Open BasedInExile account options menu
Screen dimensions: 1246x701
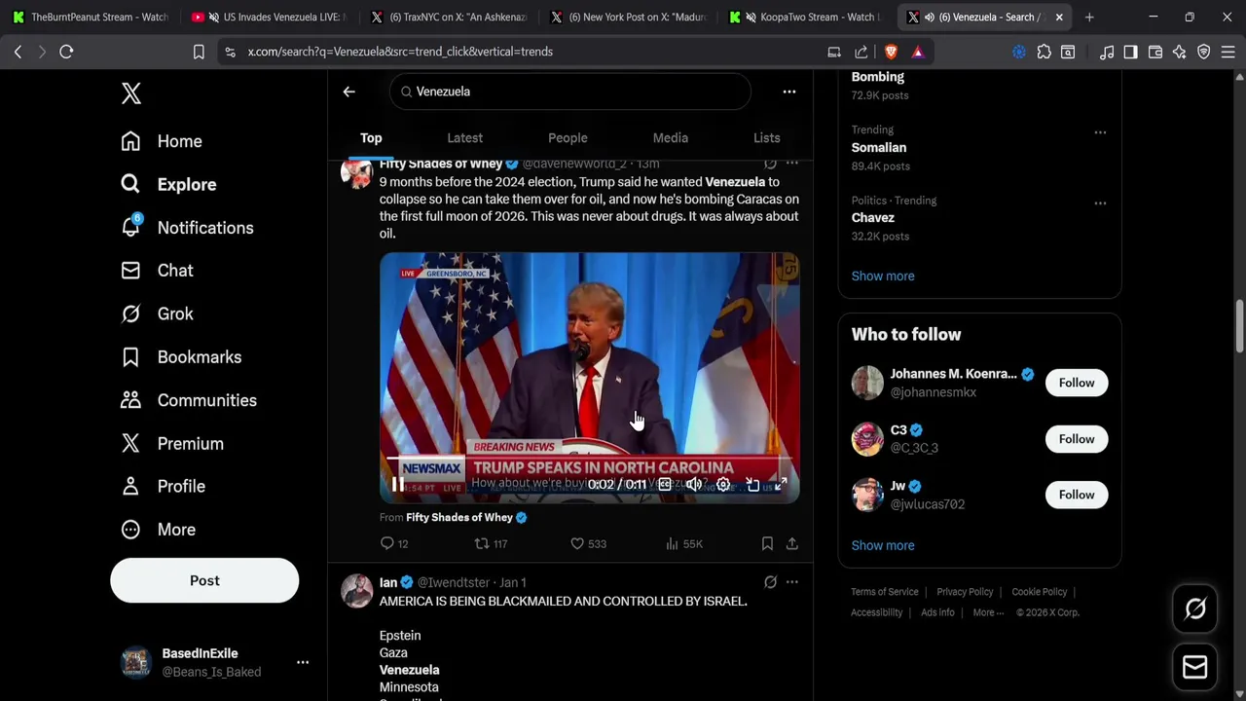303,662
